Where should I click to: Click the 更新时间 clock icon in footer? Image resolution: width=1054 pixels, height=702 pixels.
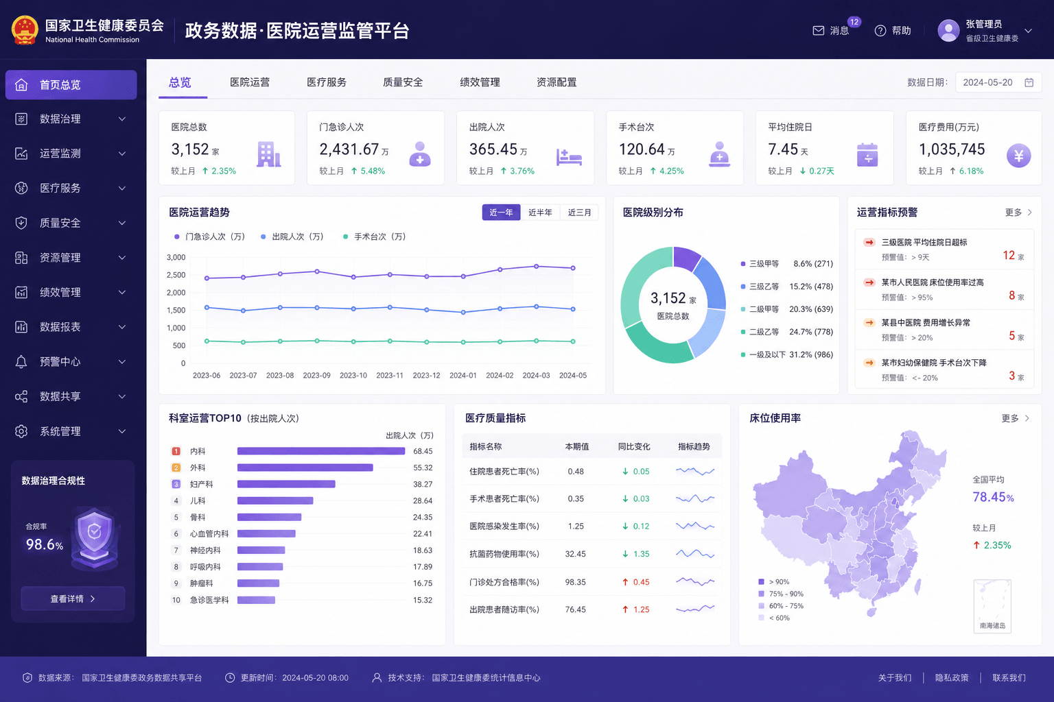(230, 678)
